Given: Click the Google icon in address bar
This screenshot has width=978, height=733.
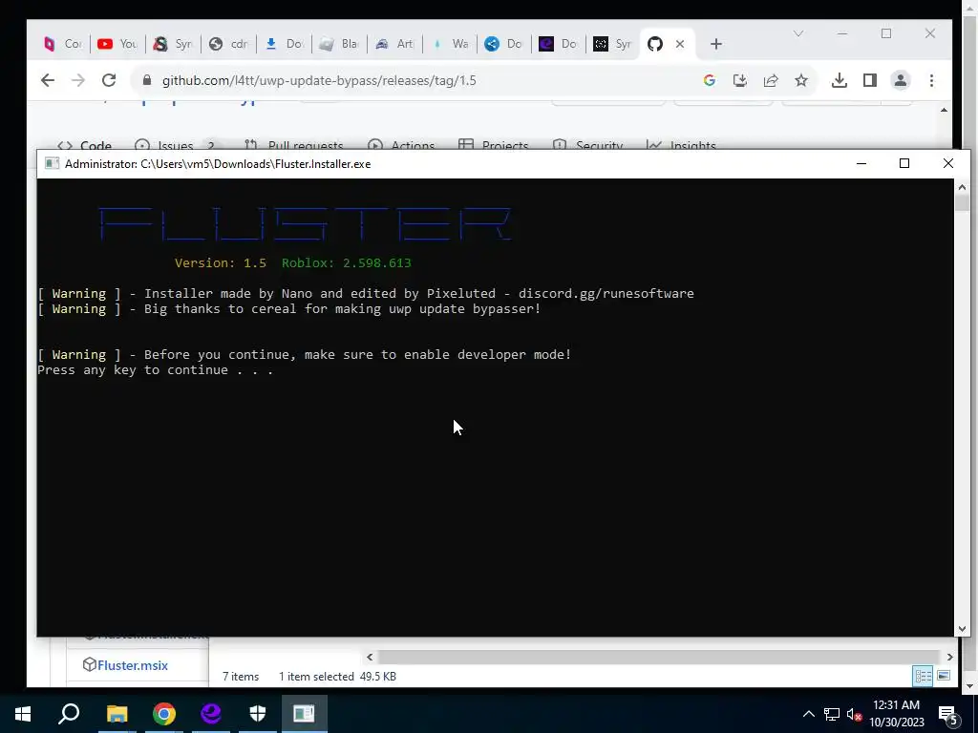Looking at the screenshot, I should [x=710, y=80].
